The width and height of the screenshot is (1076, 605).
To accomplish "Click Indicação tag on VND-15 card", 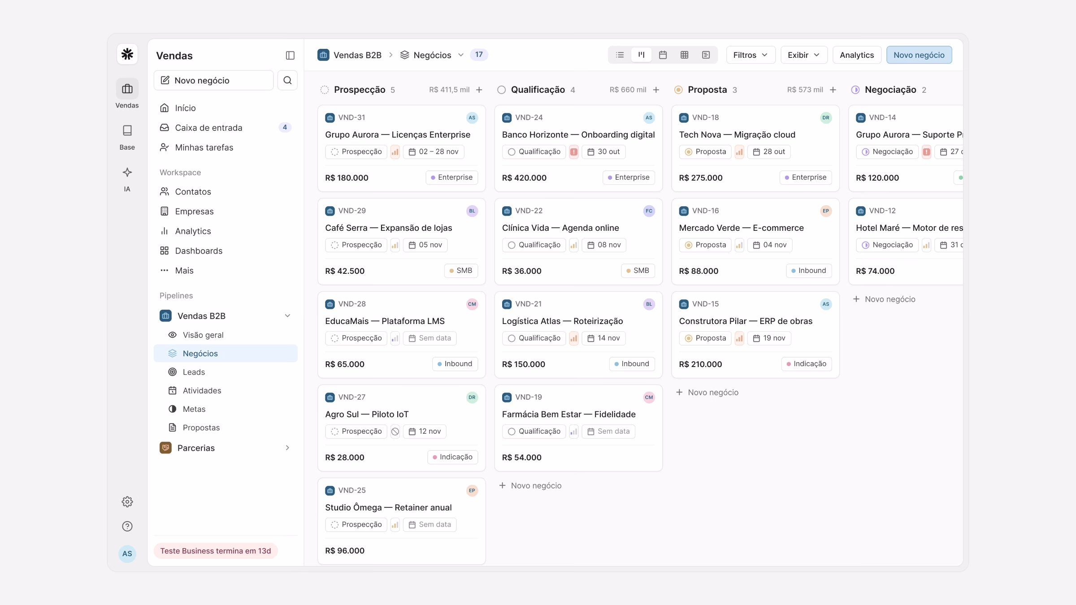I will (807, 364).
